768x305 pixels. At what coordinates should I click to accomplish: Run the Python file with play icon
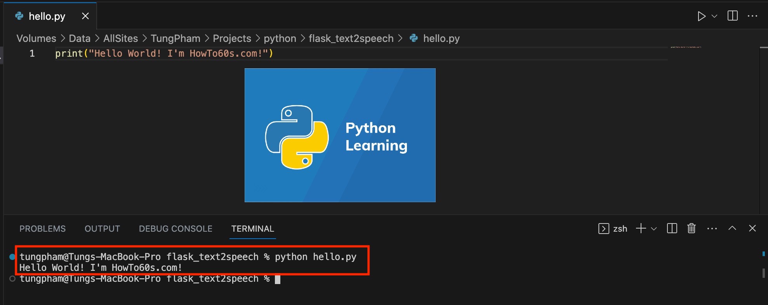(701, 16)
